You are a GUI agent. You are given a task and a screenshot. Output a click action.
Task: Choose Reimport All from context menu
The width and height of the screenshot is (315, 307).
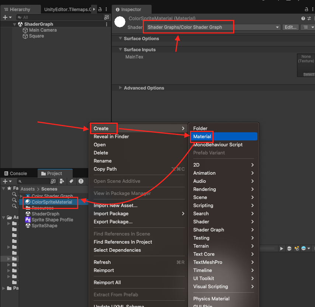139,283
